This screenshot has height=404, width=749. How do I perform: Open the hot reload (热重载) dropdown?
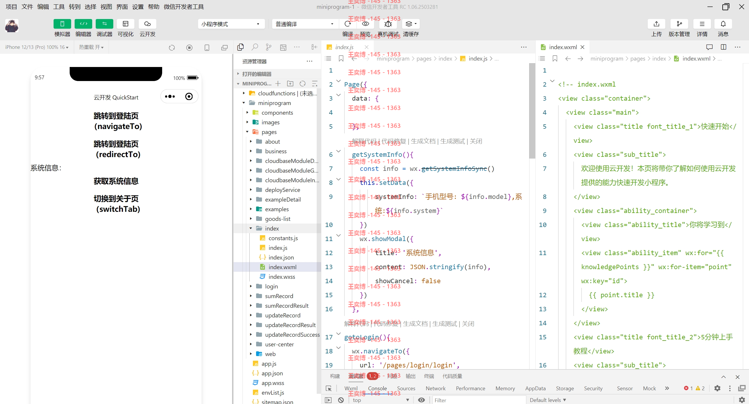point(91,47)
